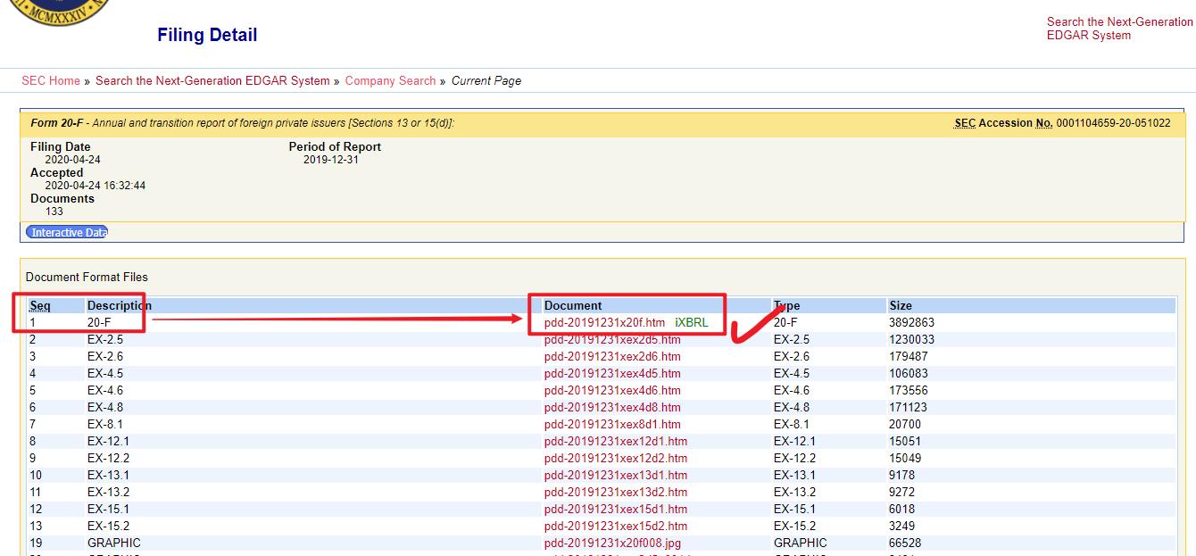Click the SEC seal logo
The height and width of the screenshot is (556, 1196).
[x=64, y=9]
